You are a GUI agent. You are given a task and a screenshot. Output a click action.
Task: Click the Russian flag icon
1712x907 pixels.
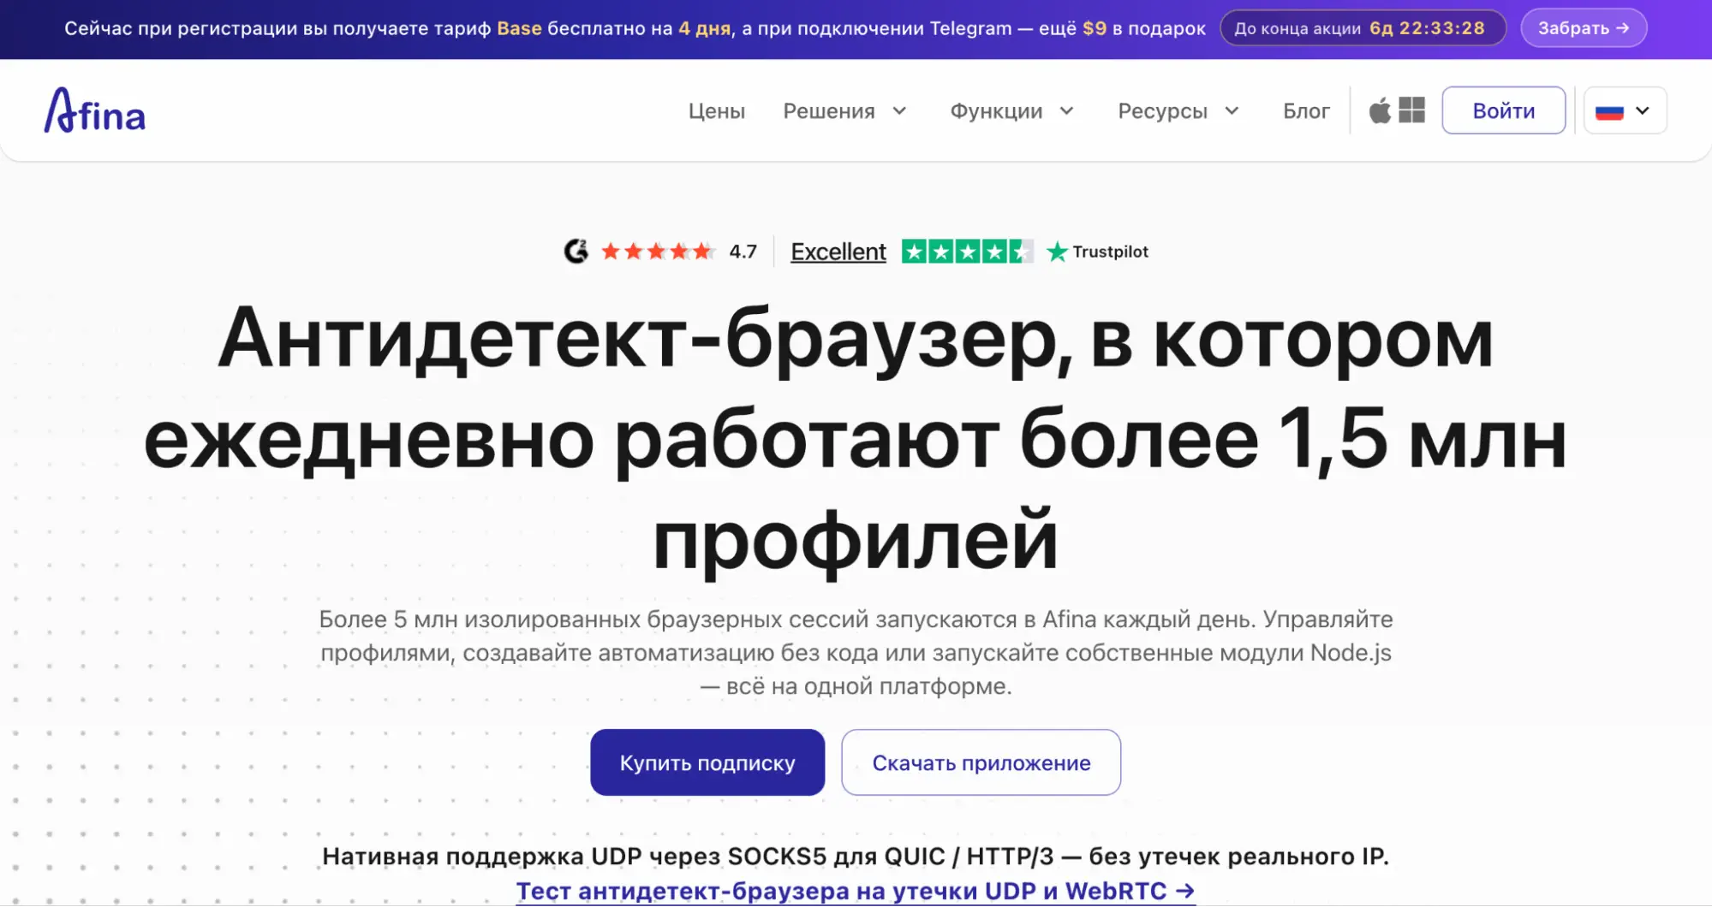pos(1609,112)
